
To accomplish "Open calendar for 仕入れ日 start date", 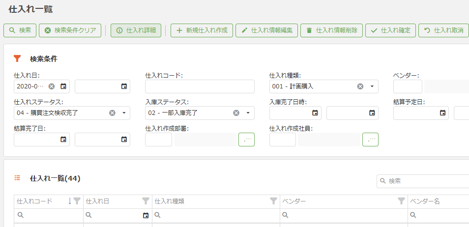I will pyautogui.click(x=63, y=86).
